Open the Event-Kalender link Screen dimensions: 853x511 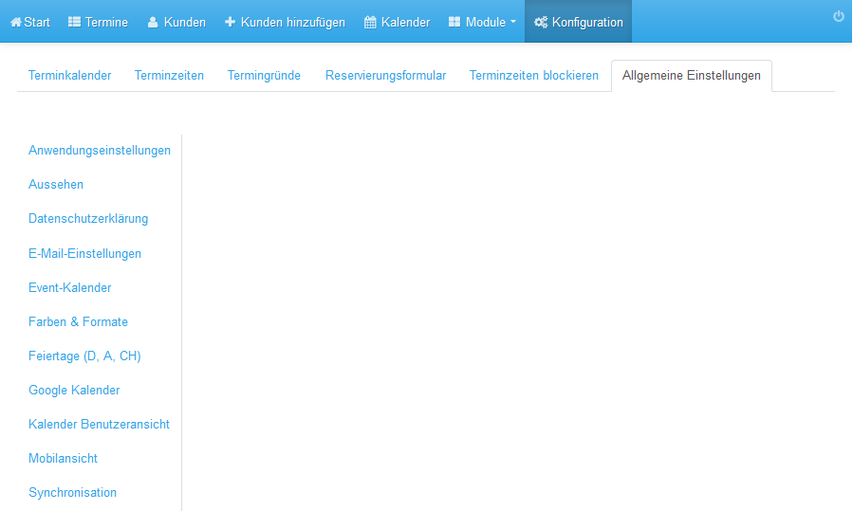coord(69,287)
